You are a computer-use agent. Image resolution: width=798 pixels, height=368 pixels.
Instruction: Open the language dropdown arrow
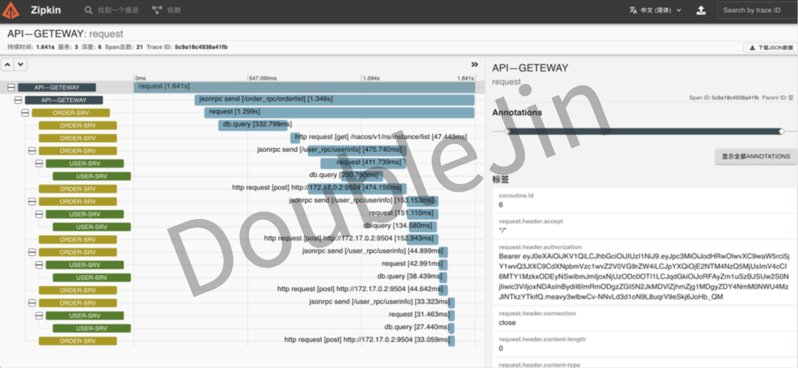pyautogui.click(x=679, y=10)
